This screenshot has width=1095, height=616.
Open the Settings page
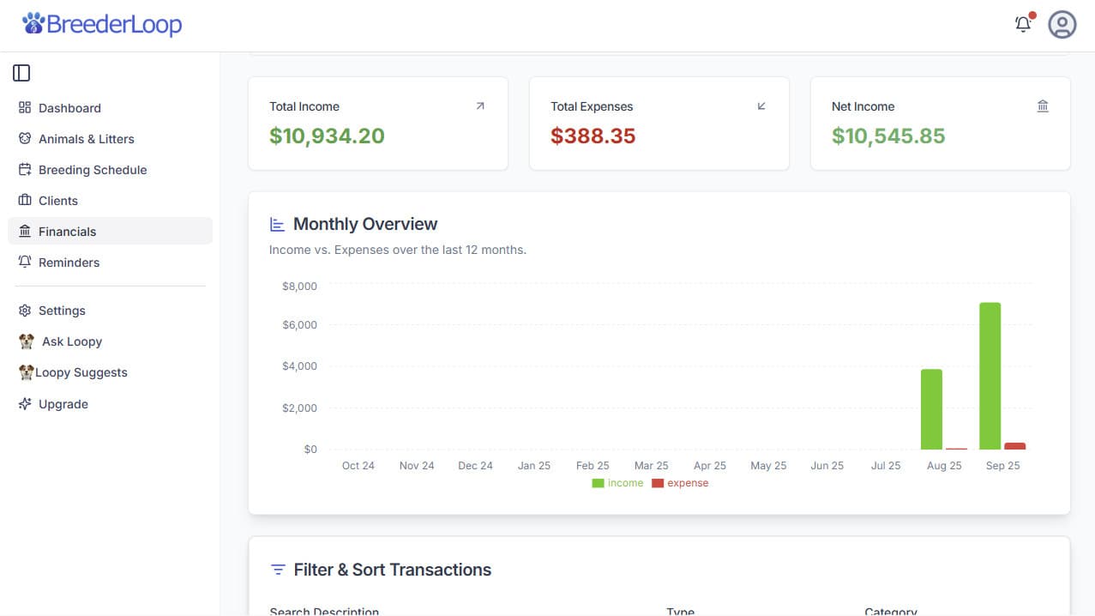click(x=62, y=311)
